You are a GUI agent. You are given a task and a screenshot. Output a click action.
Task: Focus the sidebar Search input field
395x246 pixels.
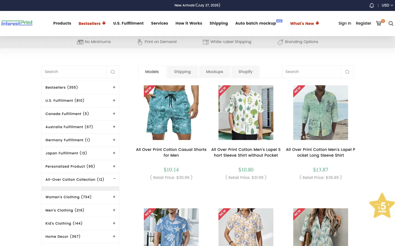[x=74, y=72]
